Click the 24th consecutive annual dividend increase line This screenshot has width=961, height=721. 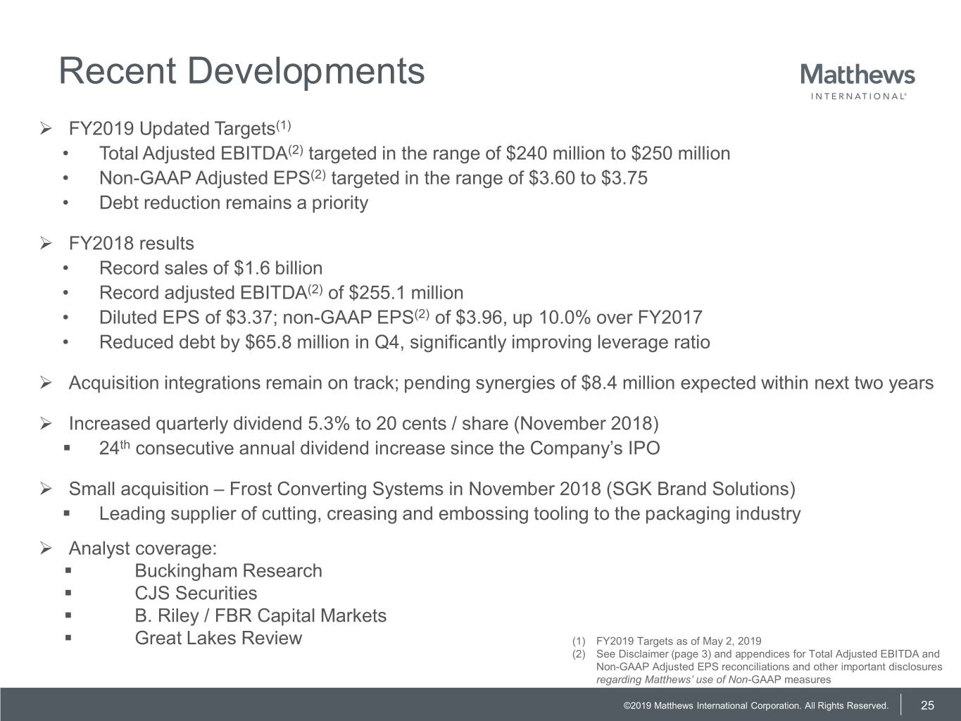379,449
